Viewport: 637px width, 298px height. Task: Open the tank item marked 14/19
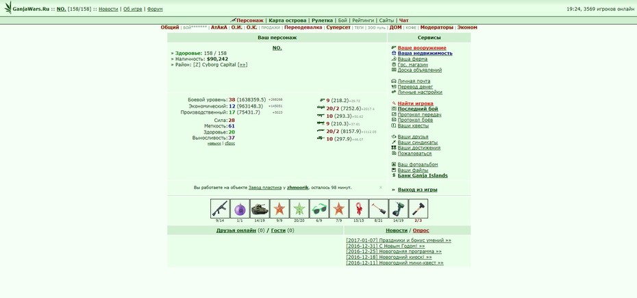[260, 208]
